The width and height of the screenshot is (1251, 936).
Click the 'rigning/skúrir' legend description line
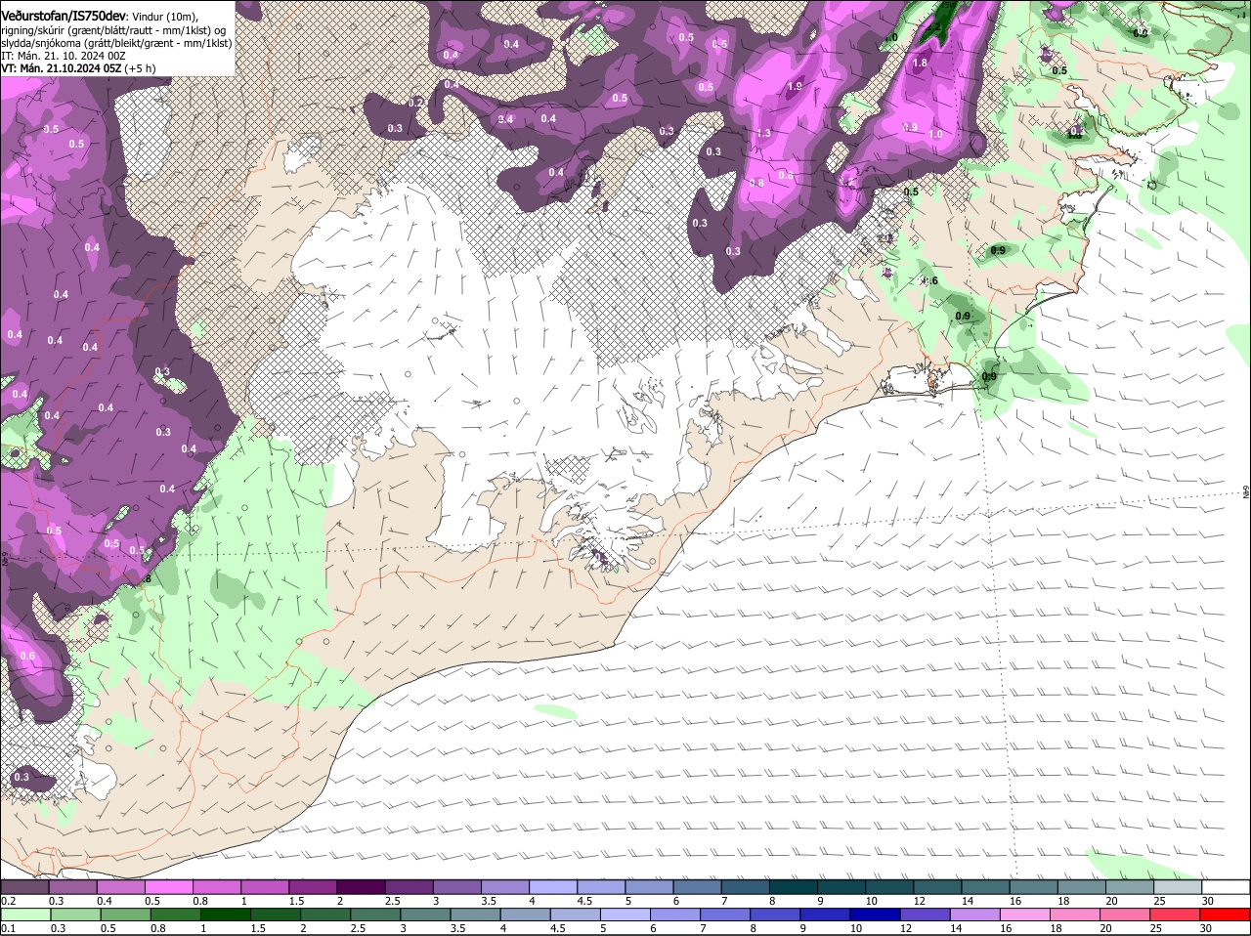point(113,30)
